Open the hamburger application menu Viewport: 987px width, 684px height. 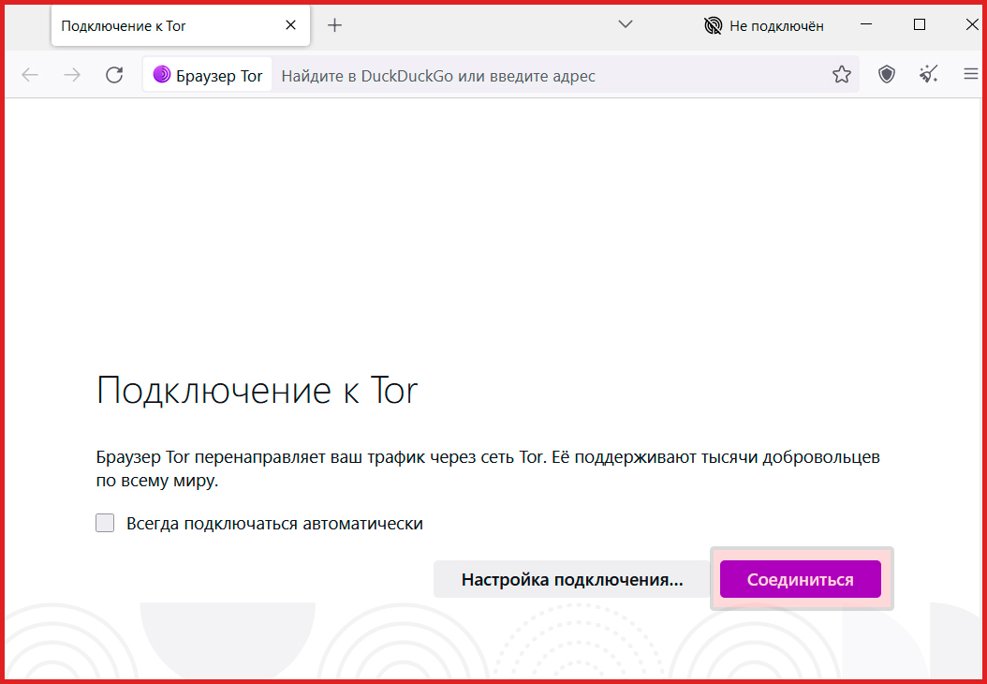pyautogui.click(x=970, y=76)
